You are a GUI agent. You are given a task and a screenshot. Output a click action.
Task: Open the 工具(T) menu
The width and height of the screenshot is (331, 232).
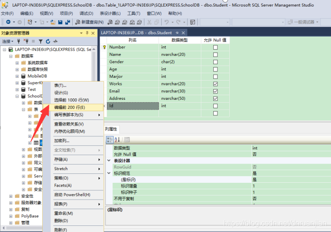(134, 14)
